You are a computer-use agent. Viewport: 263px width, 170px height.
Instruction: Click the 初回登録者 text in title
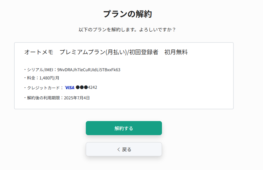[144, 52]
